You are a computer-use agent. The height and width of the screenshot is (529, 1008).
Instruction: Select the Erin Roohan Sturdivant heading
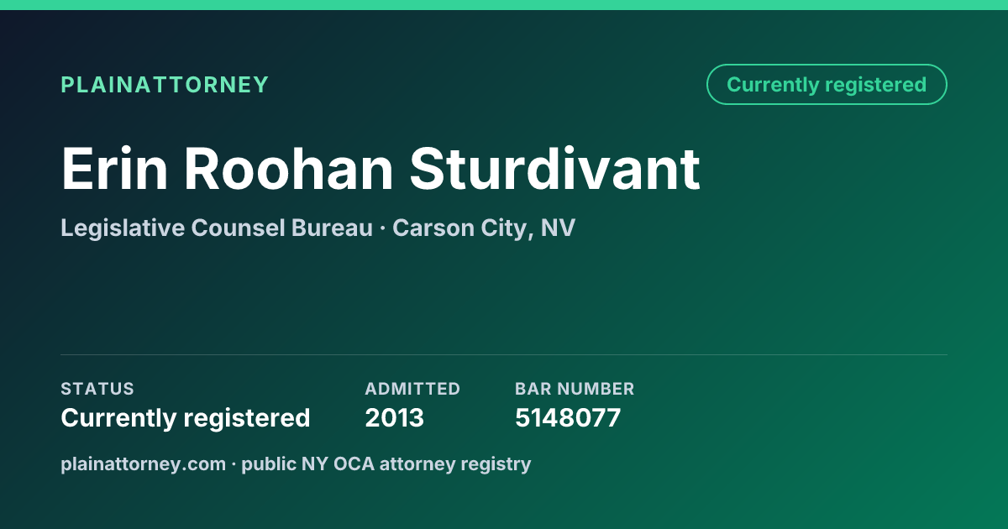coord(381,169)
